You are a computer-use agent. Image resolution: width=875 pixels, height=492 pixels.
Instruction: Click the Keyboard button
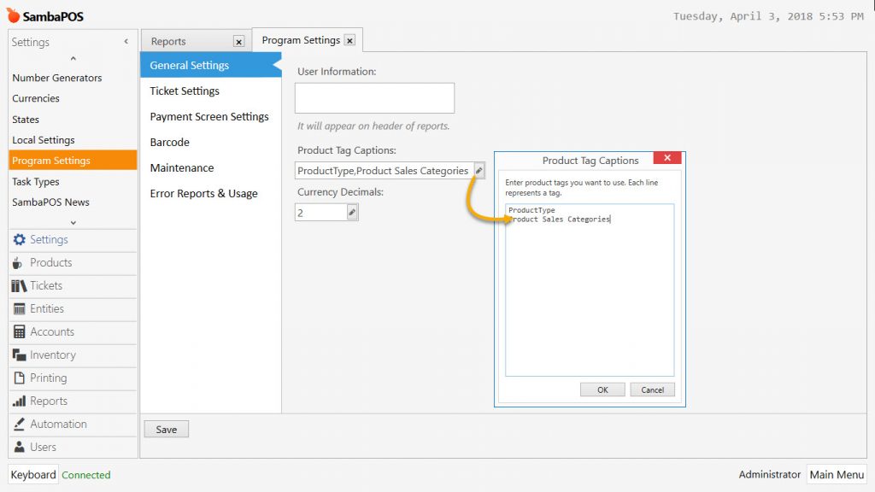click(x=33, y=475)
